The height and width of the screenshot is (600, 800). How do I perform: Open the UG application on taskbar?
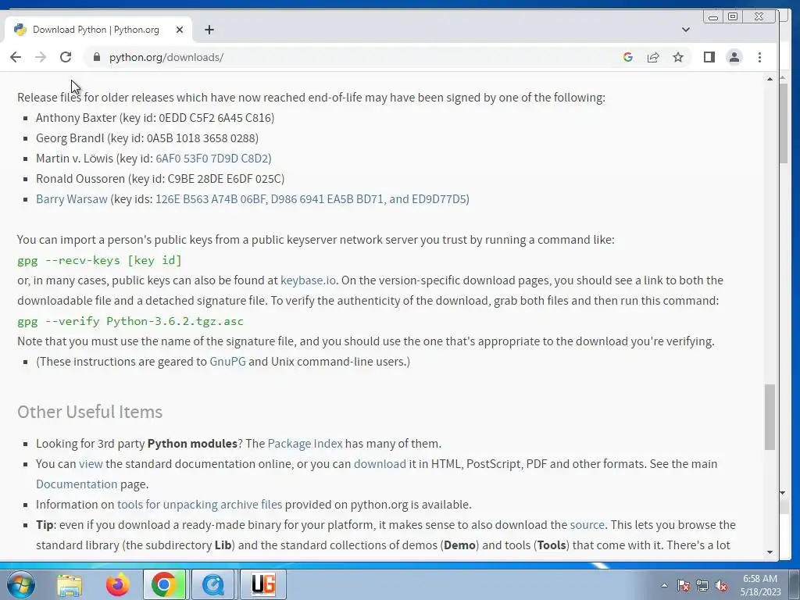(263, 584)
